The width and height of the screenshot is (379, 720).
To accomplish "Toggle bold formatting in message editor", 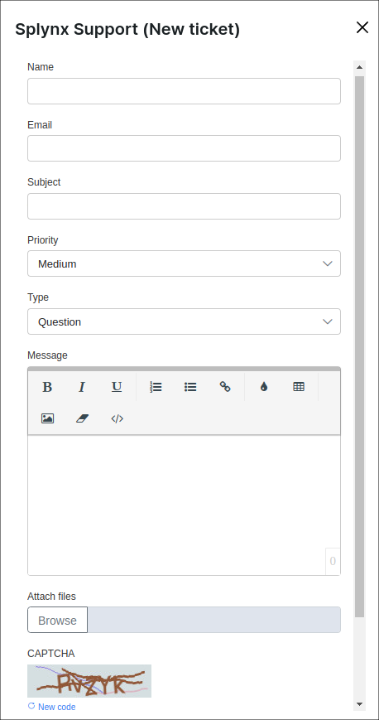I will [x=47, y=387].
